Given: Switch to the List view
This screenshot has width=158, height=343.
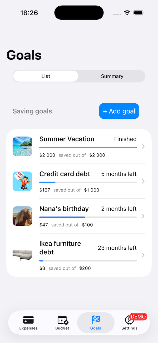Looking at the screenshot, I should point(46,76).
